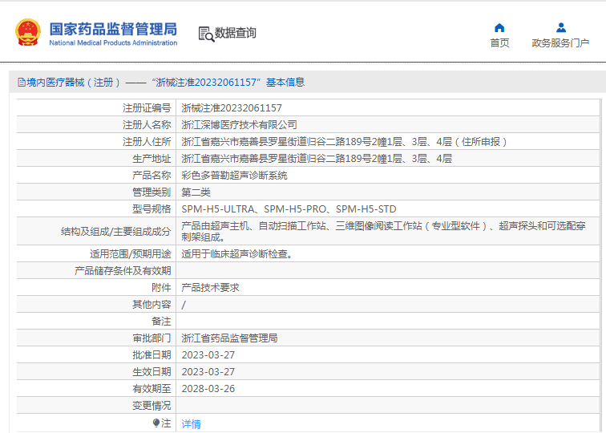Click the 政务服务门户 person icon
The image size is (606, 433).
tap(560, 28)
